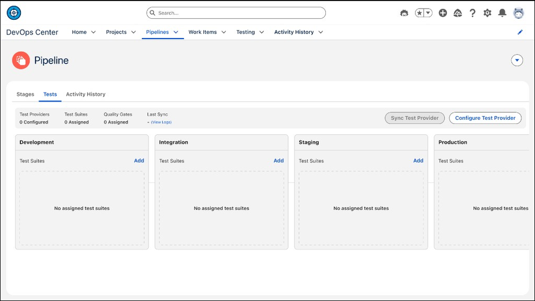Open the Setup gear icon
Screen dimensions: 535x301
pyautogui.click(x=487, y=13)
